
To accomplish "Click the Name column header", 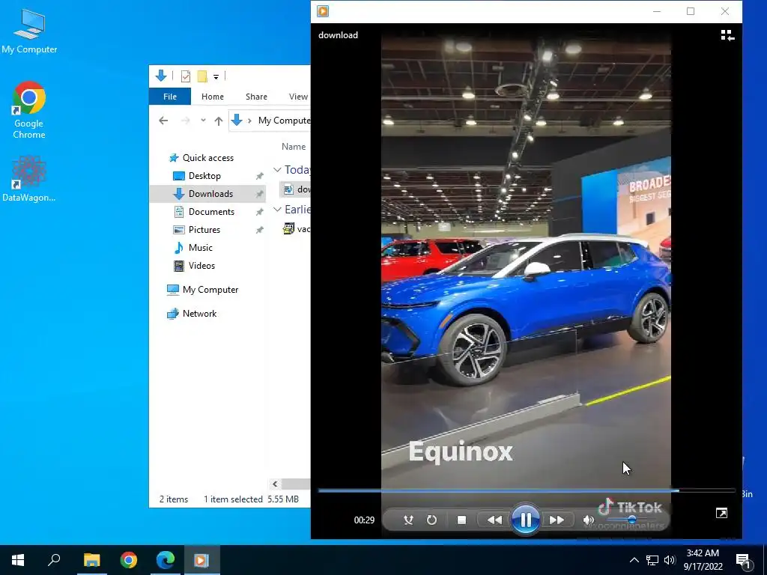I will tap(294, 146).
